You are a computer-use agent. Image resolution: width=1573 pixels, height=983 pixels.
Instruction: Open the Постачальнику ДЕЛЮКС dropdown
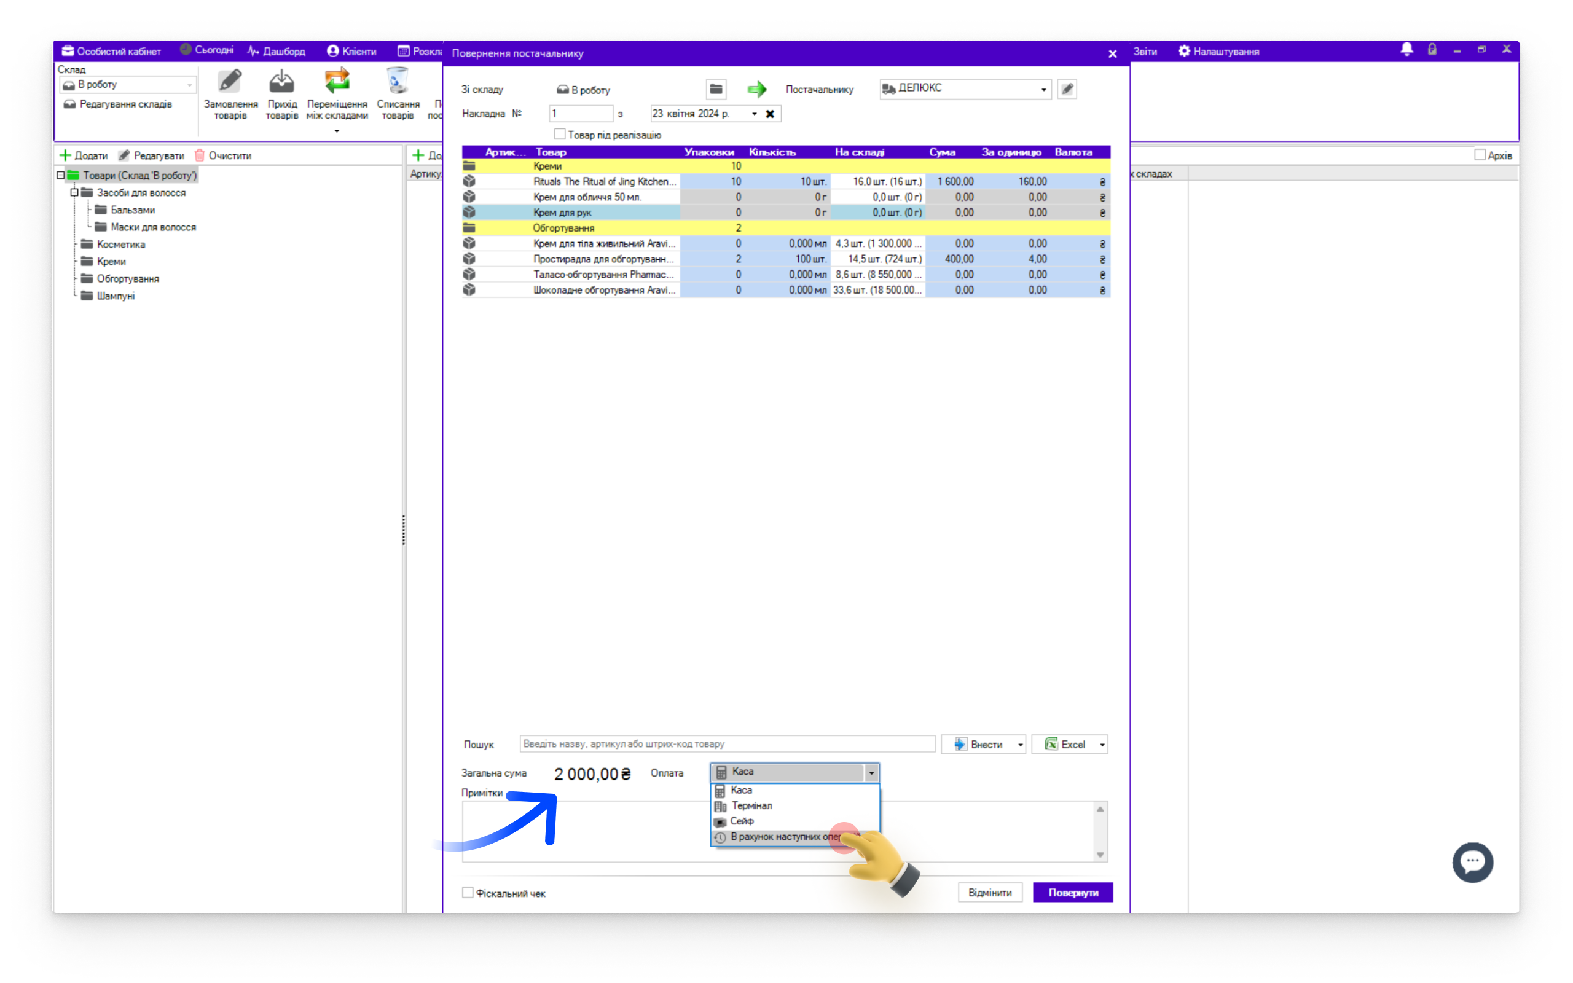click(1043, 90)
